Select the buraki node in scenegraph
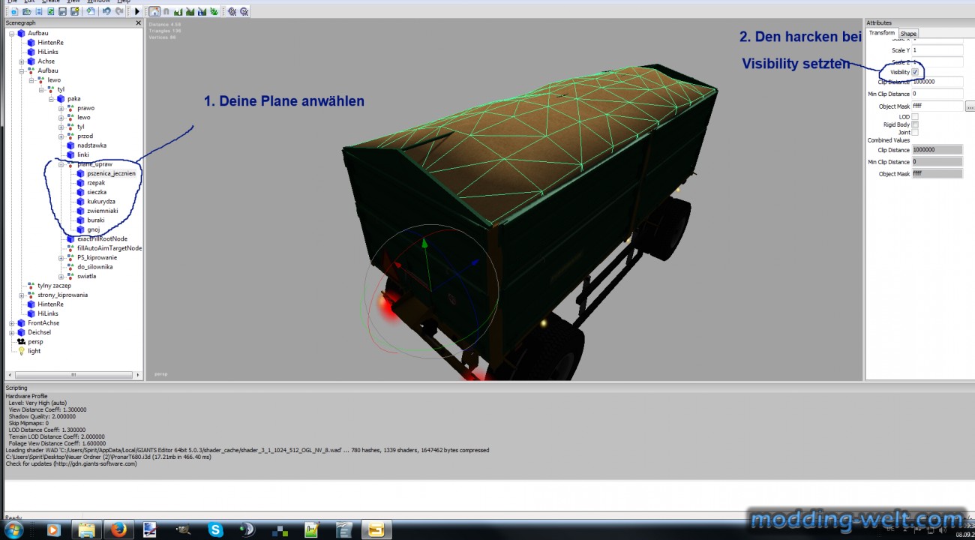Screen dimensions: 975x540 point(96,220)
